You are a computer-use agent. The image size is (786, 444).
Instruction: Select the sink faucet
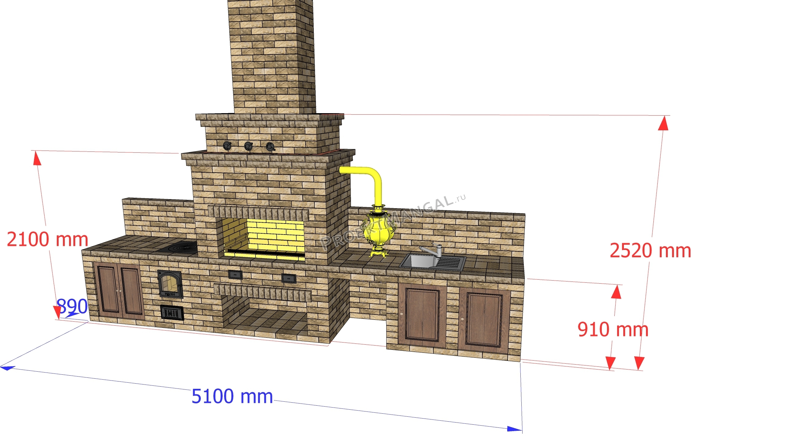[x=431, y=250]
